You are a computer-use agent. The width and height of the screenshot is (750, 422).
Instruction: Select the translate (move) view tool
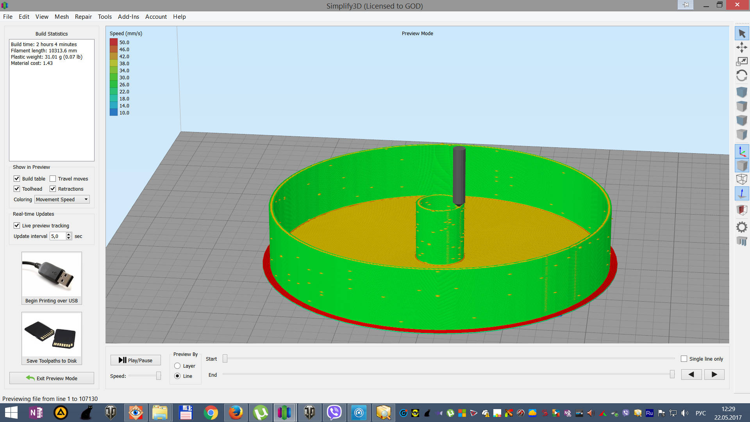(741, 48)
